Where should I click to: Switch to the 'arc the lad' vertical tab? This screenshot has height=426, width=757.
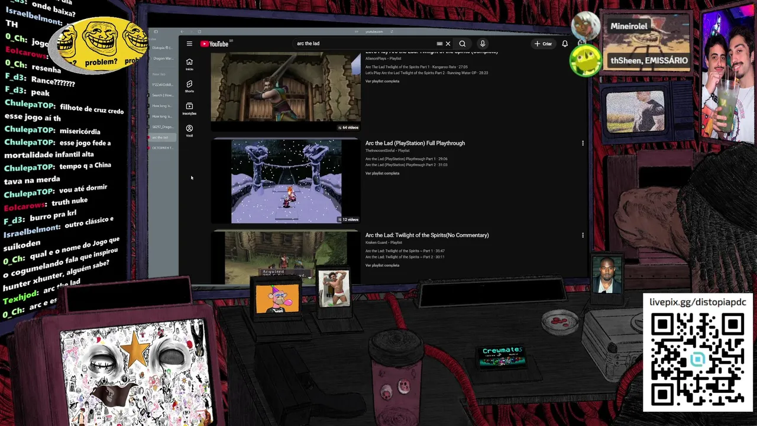pyautogui.click(x=161, y=137)
